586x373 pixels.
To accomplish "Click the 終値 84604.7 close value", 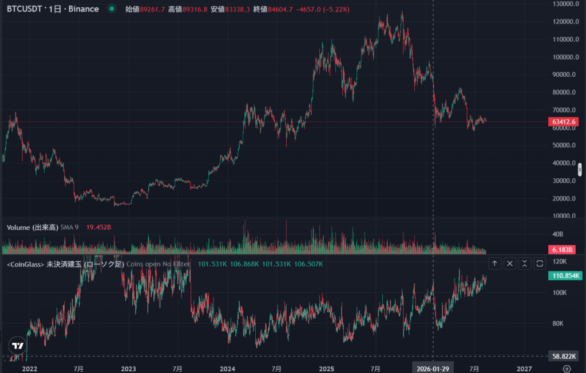I will (273, 9).
